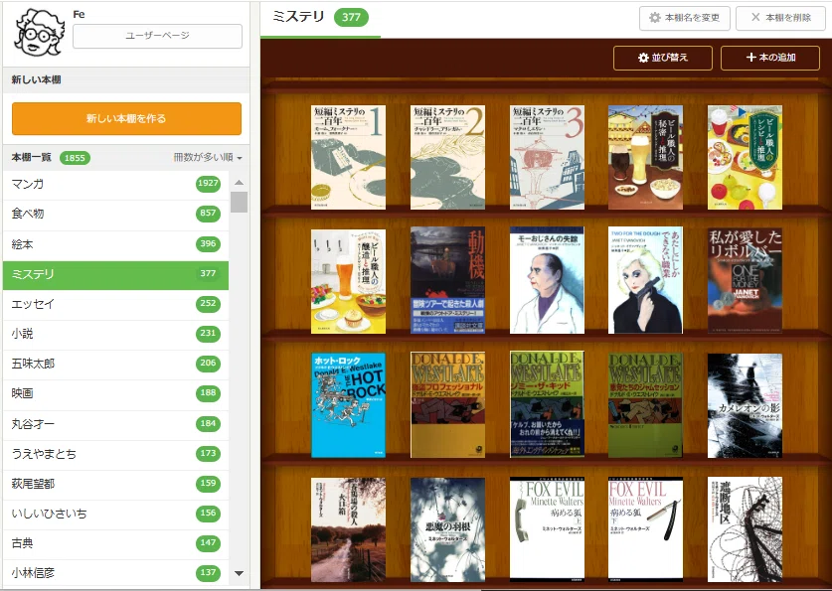Viewport: 832px width, 591px height.
Task: Open Westlake book 強盗プロフェッショナル
Action: click(x=447, y=404)
